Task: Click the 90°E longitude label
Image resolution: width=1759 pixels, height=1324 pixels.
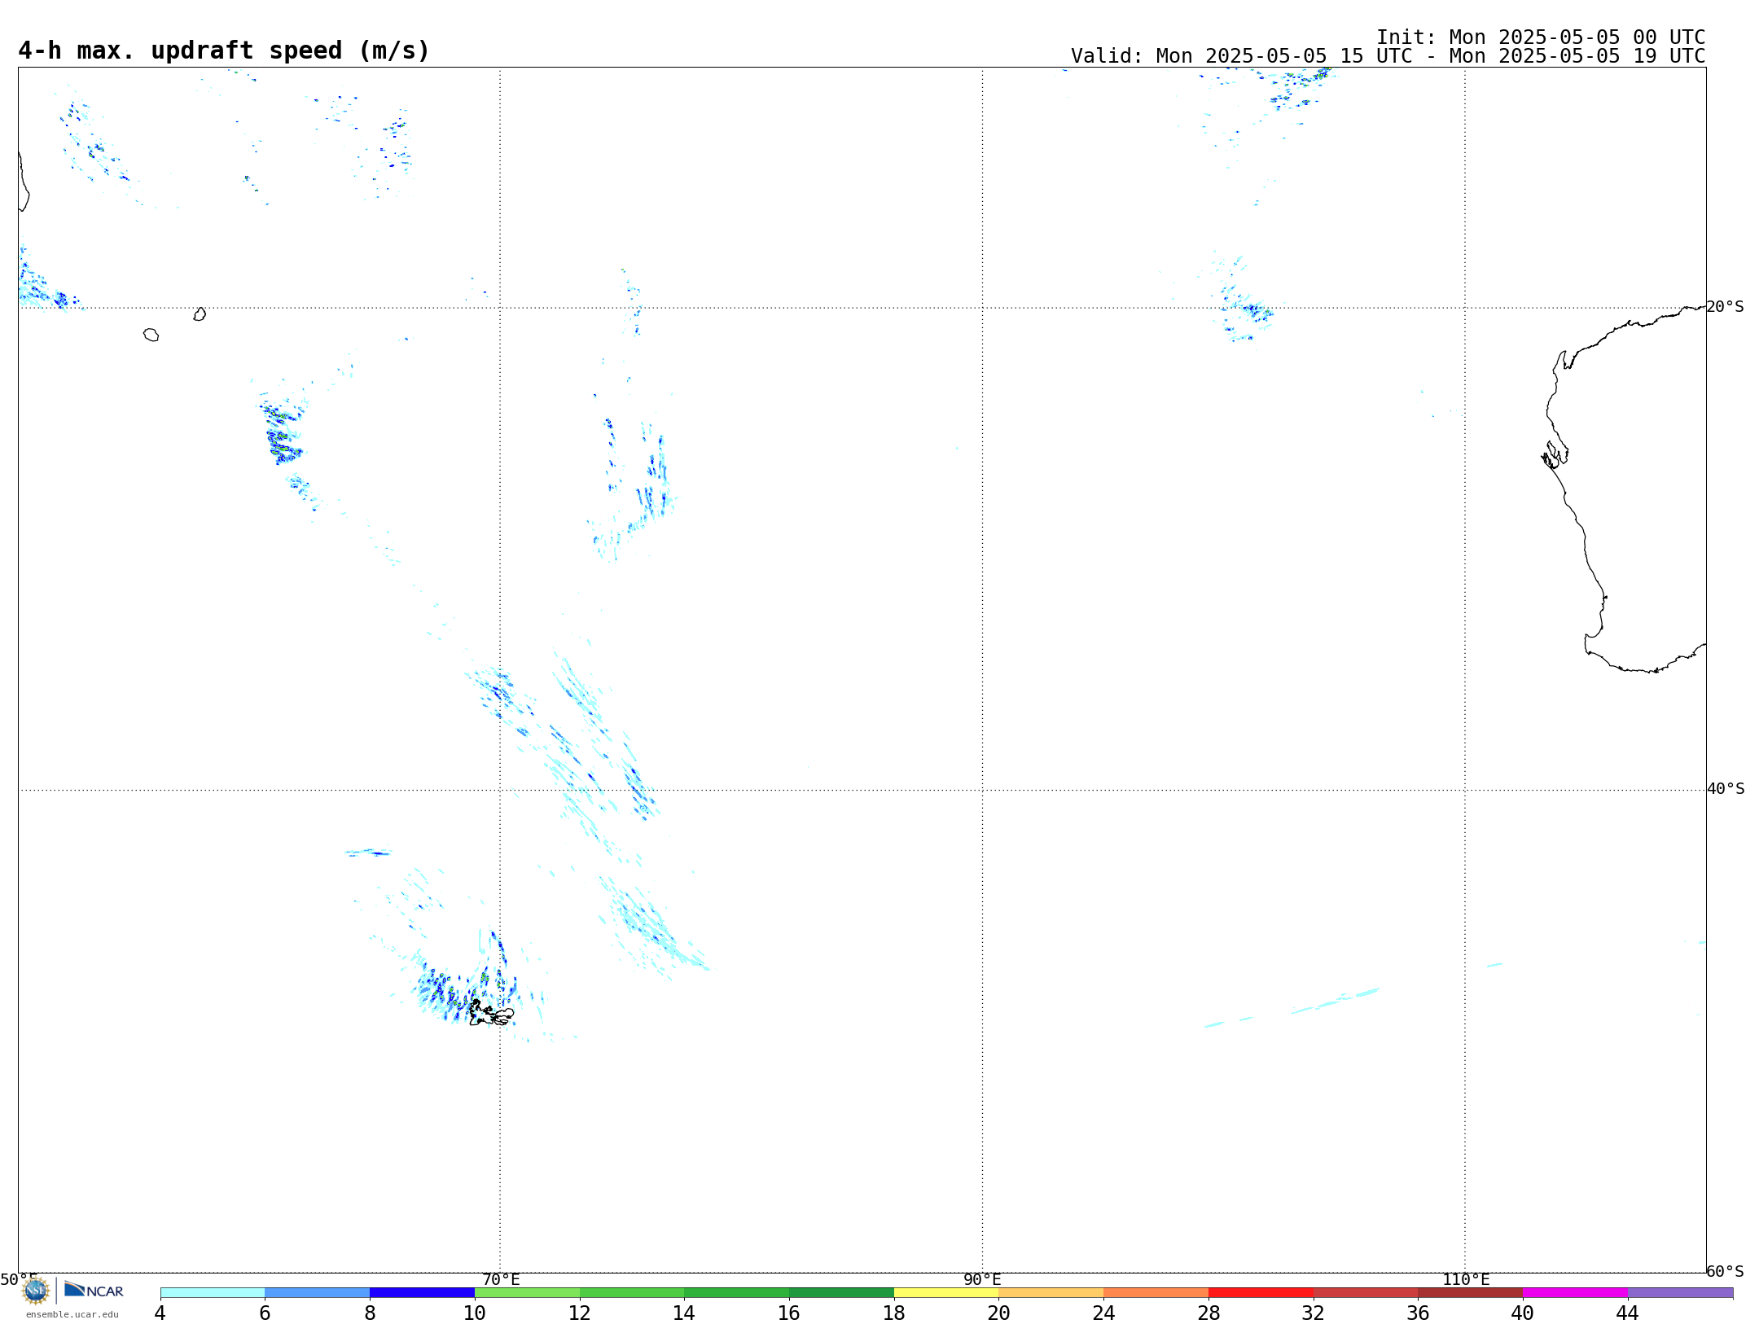Action: click(982, 1279)
